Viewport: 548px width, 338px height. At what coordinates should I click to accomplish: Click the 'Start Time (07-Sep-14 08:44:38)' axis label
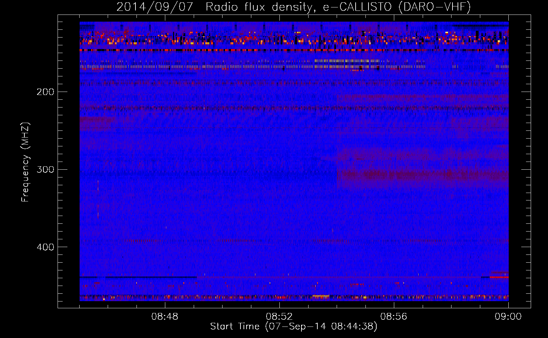point(294,327)
